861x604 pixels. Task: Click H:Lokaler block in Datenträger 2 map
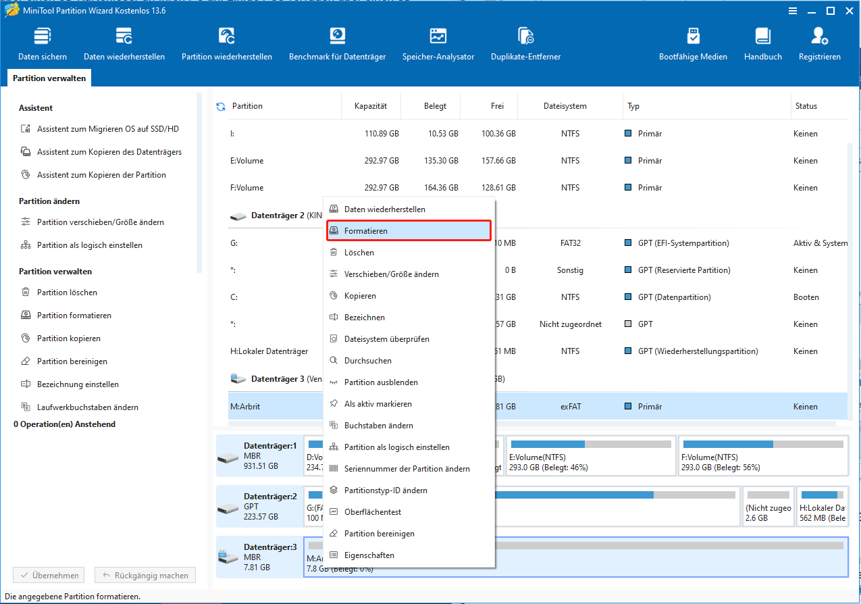coord(822,506)
